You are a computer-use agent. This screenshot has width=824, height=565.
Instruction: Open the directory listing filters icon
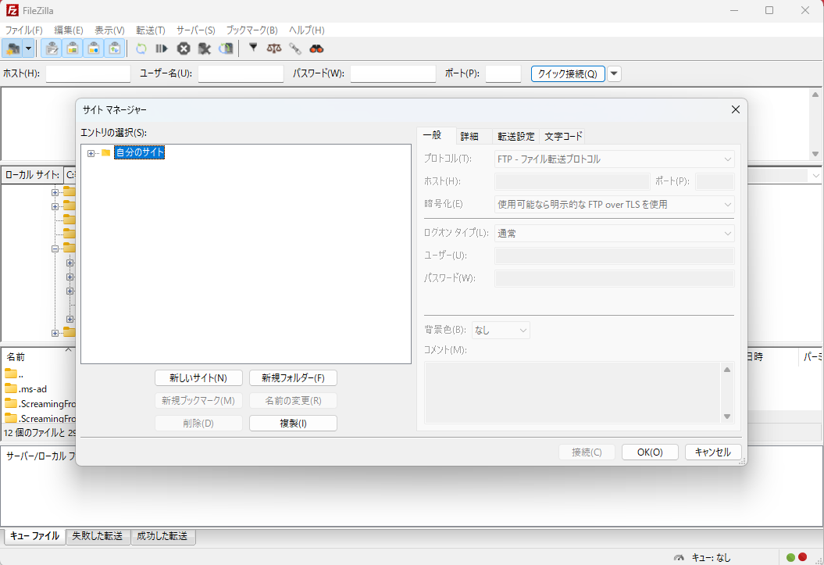coord(253,48)
